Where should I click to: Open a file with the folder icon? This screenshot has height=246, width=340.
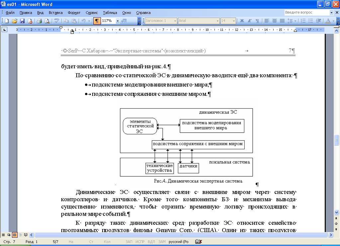[x=15, y=21]
